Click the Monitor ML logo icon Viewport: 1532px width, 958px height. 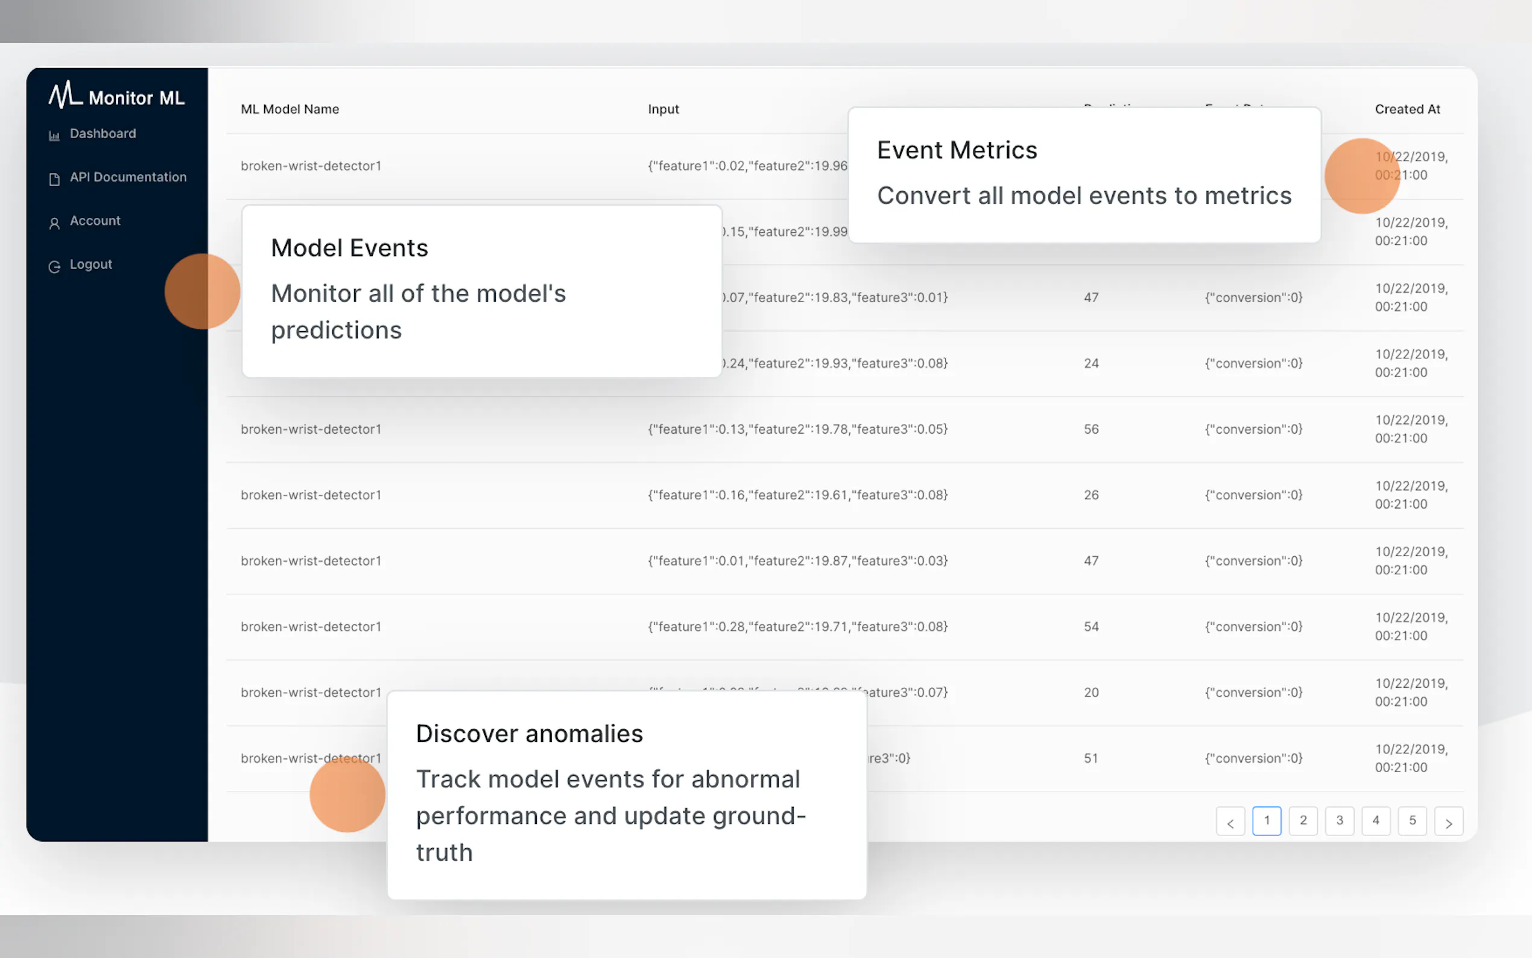[65, 95]
